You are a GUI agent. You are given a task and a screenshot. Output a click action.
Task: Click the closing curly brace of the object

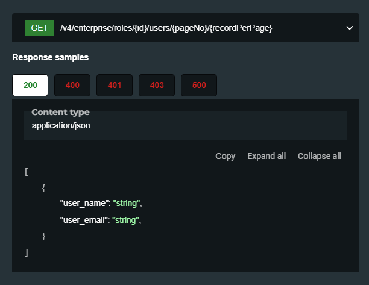click(x=43, y=236)
